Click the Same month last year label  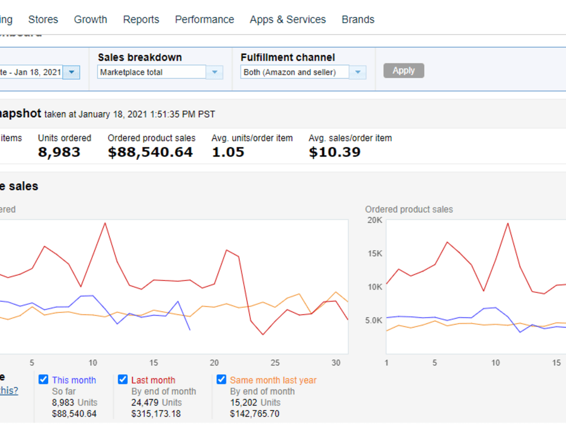[x=273, y=380]
